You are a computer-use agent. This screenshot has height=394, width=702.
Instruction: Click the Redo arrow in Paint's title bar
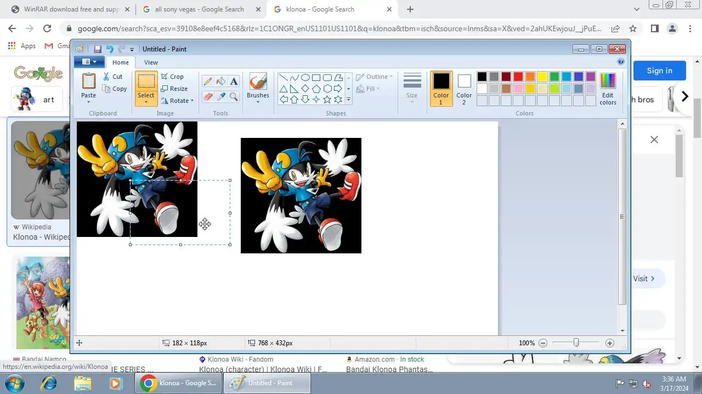click(x=121, y=49)
